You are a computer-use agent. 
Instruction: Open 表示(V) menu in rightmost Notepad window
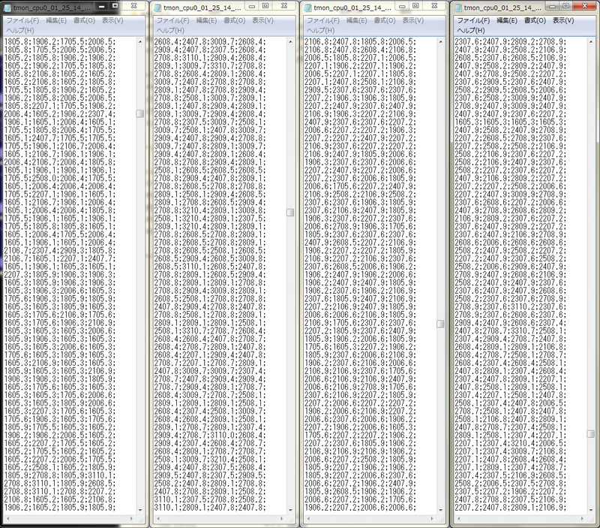click(x=563, y=20)
